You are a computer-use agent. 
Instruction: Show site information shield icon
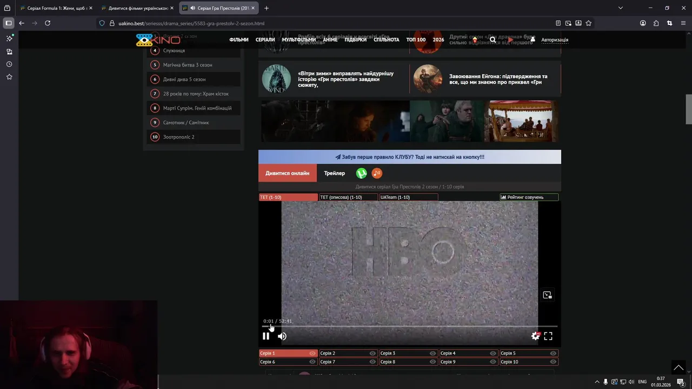pos(102,23)
